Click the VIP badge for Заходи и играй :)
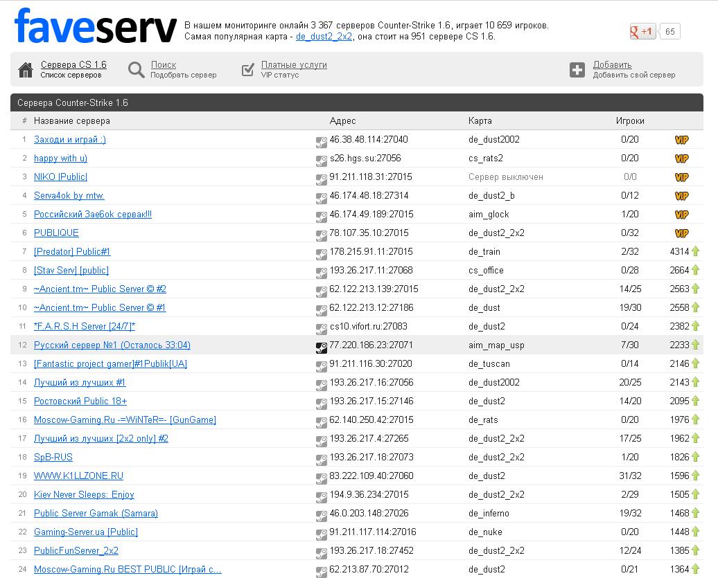Viewport: 718px width, 578px height. tap(681, 140)
